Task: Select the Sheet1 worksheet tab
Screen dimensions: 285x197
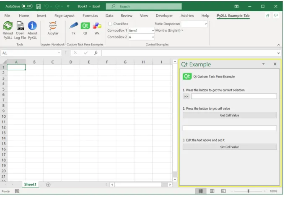Action: point(30,184)
